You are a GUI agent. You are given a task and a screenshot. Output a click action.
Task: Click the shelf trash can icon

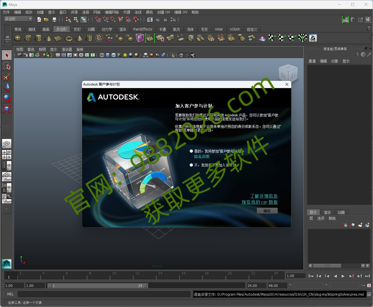coord(369,28)
